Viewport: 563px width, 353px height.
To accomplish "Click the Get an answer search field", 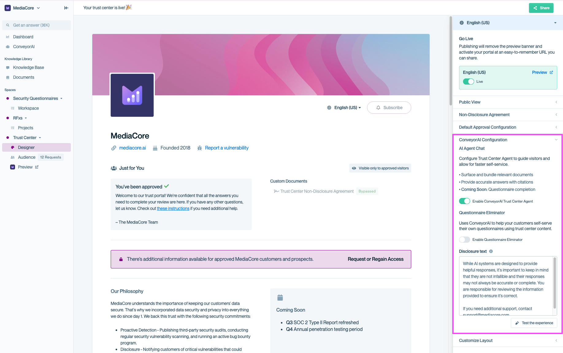I will 36,25.
